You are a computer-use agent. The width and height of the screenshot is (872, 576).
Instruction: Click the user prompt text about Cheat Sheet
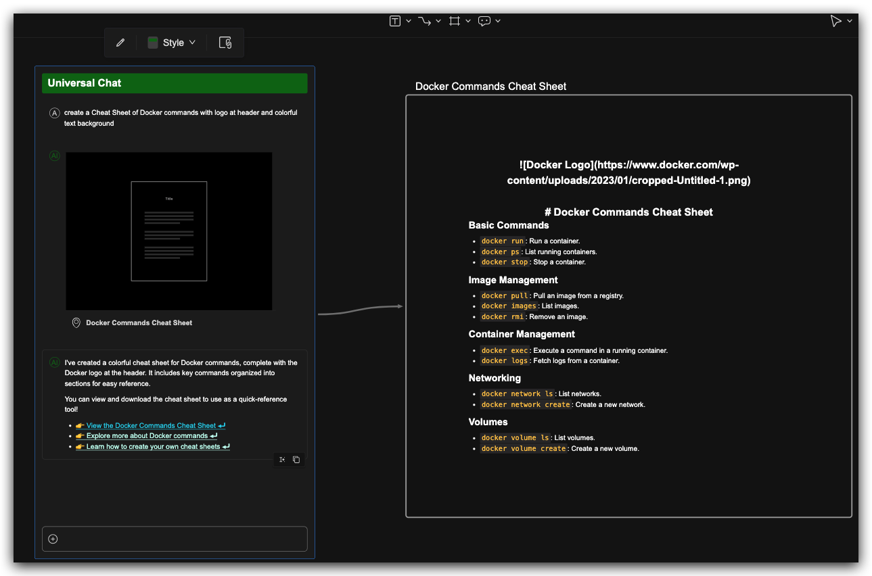[x=181, y=118]
